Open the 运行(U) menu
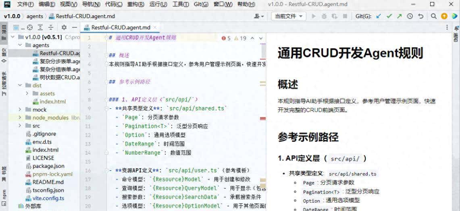This screenshot has height=211, width=460. click(x=158, y=4)
